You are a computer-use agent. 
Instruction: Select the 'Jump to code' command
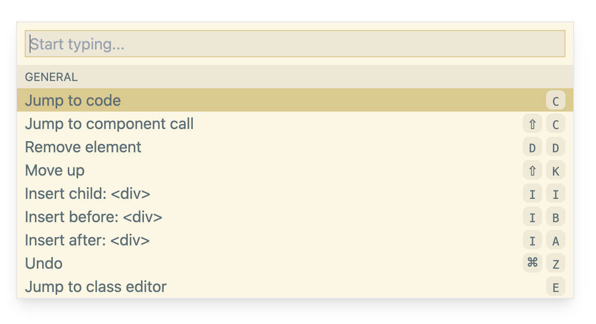[73, 100]
